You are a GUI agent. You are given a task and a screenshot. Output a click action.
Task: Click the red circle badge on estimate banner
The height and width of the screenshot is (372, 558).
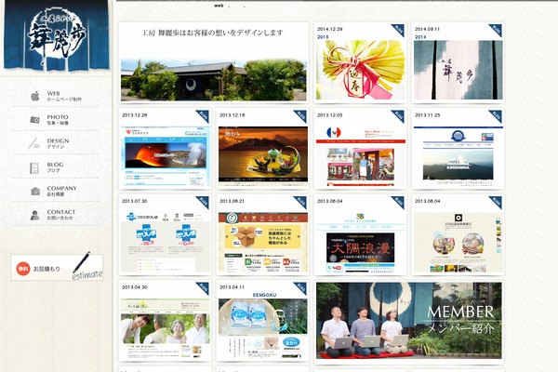(x=23, y=269)
